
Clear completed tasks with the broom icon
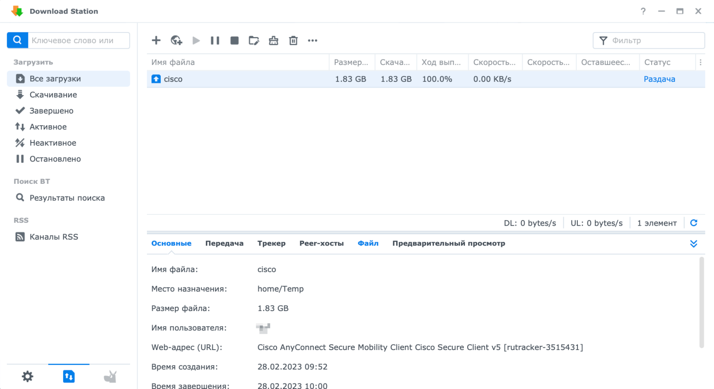tap(273, 40)
